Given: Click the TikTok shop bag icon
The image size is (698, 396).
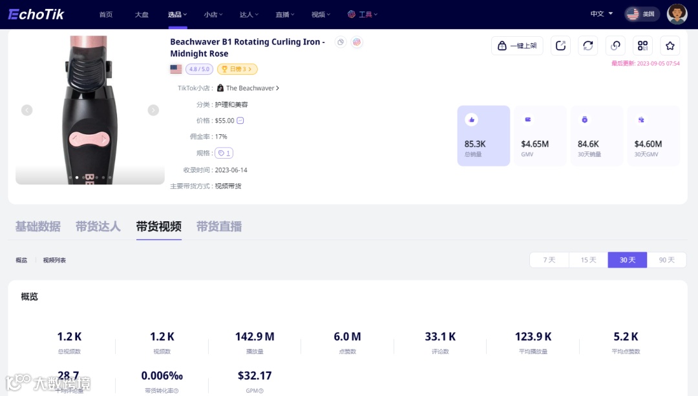Looking at the screenshot, I should click(x=220, y=88).
